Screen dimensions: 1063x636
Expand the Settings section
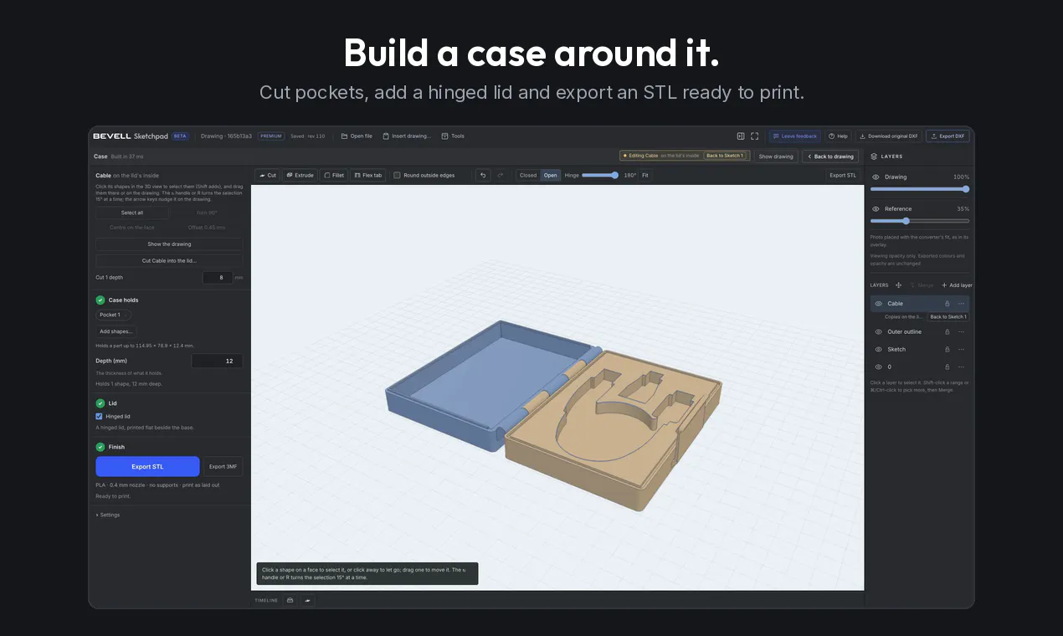click(108, 515)
